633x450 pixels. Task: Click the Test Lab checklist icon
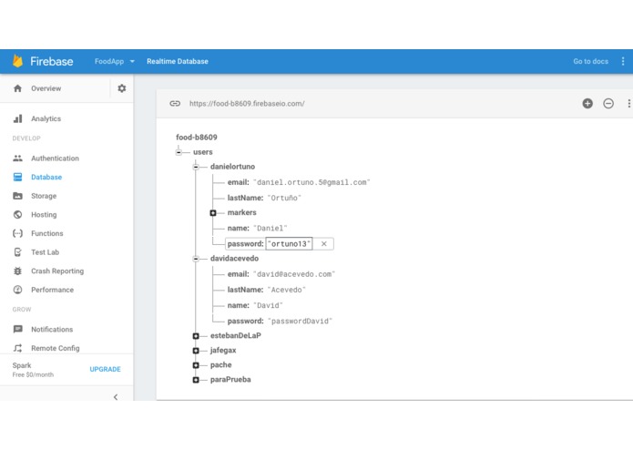coord(17,252)
